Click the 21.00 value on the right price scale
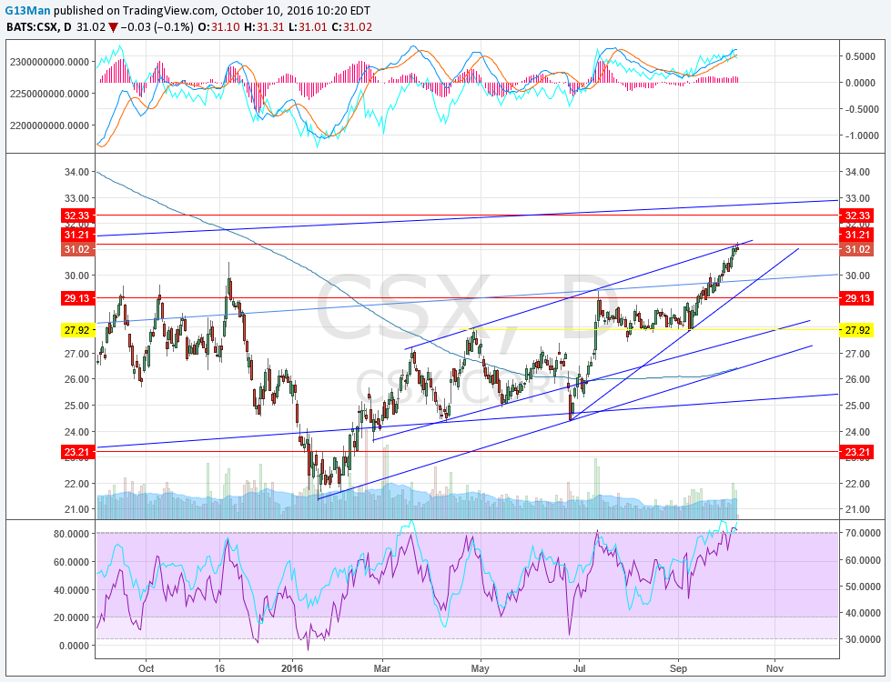 pyautogui.click(x=857, y=509)
